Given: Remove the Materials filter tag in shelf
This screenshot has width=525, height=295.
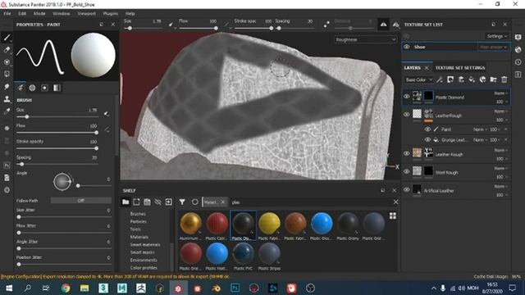Looking at the screenshot, I should coord(222,202).
